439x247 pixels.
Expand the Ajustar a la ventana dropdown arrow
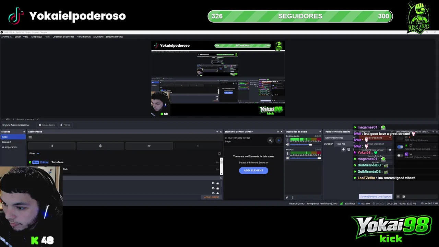(x=38, y=119)
